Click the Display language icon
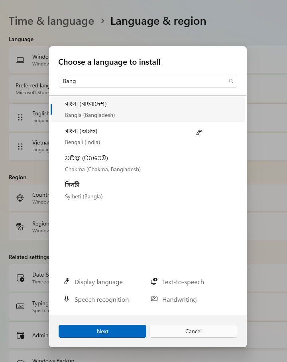Viewport: 287px width, 362px height. coord(67,281)
